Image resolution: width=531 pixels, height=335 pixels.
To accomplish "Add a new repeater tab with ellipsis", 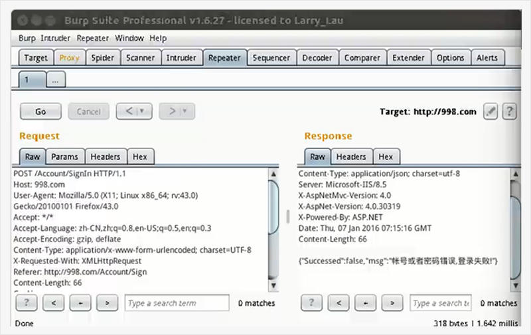I will [56, 80].
